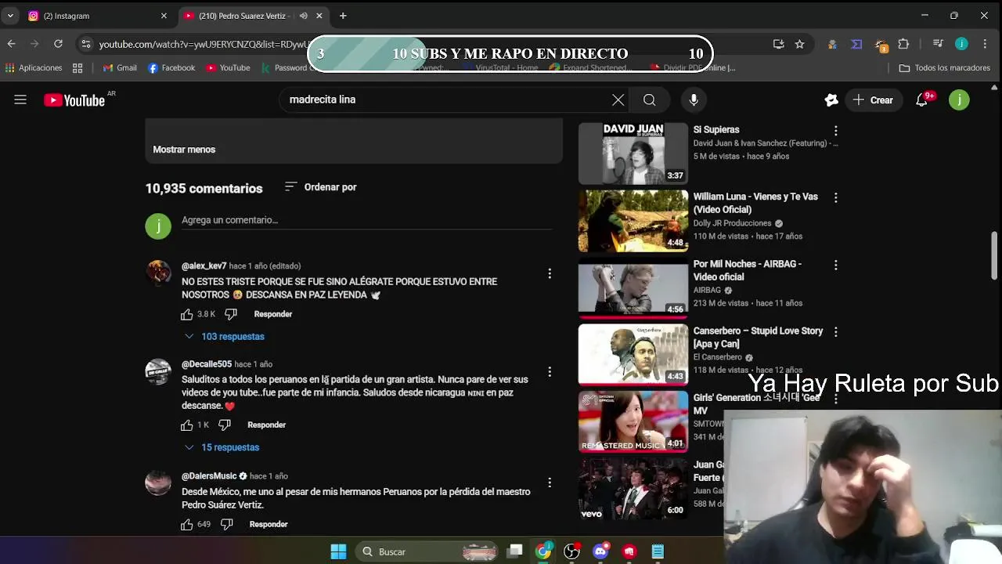The image size is (1002, 564).
Task: Dislike the @alex_kev7 comment
Action: coord(231,314)
